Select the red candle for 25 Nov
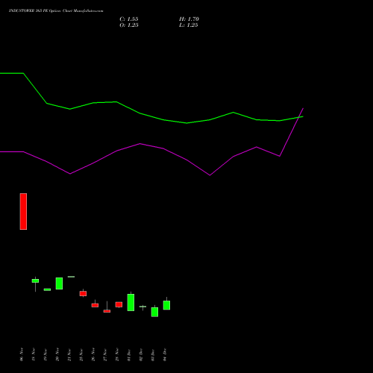 coord(83,293)
